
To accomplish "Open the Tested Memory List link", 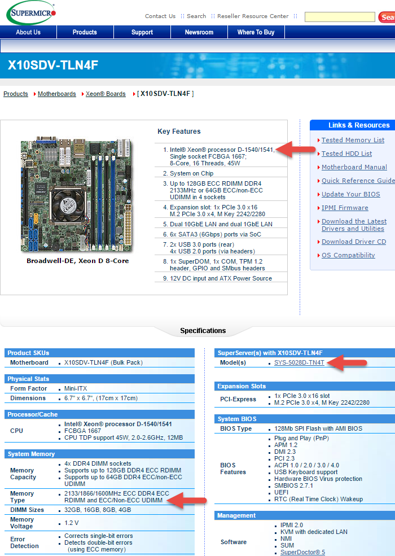I will pyautogui.click(x=353, y=140).
